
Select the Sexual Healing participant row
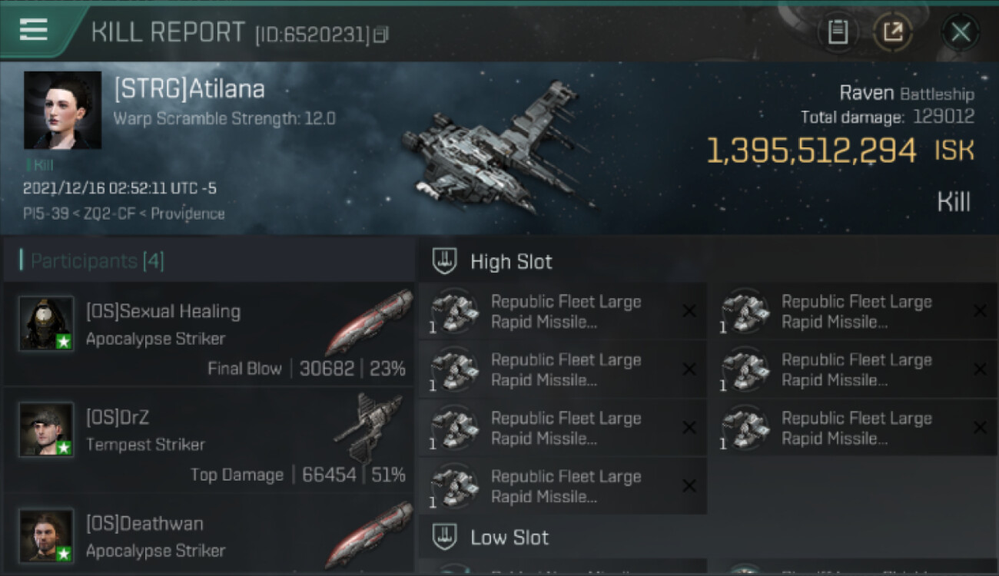click(208, 334)
